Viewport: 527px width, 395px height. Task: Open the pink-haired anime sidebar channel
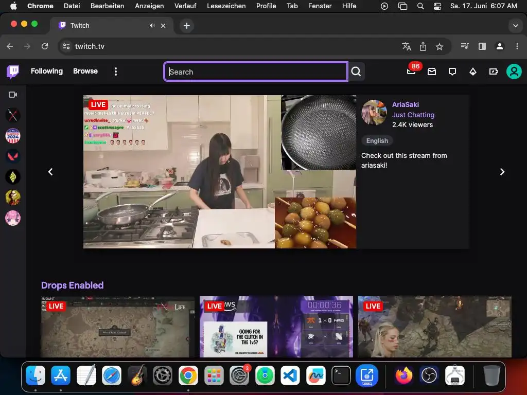[13, 218]
